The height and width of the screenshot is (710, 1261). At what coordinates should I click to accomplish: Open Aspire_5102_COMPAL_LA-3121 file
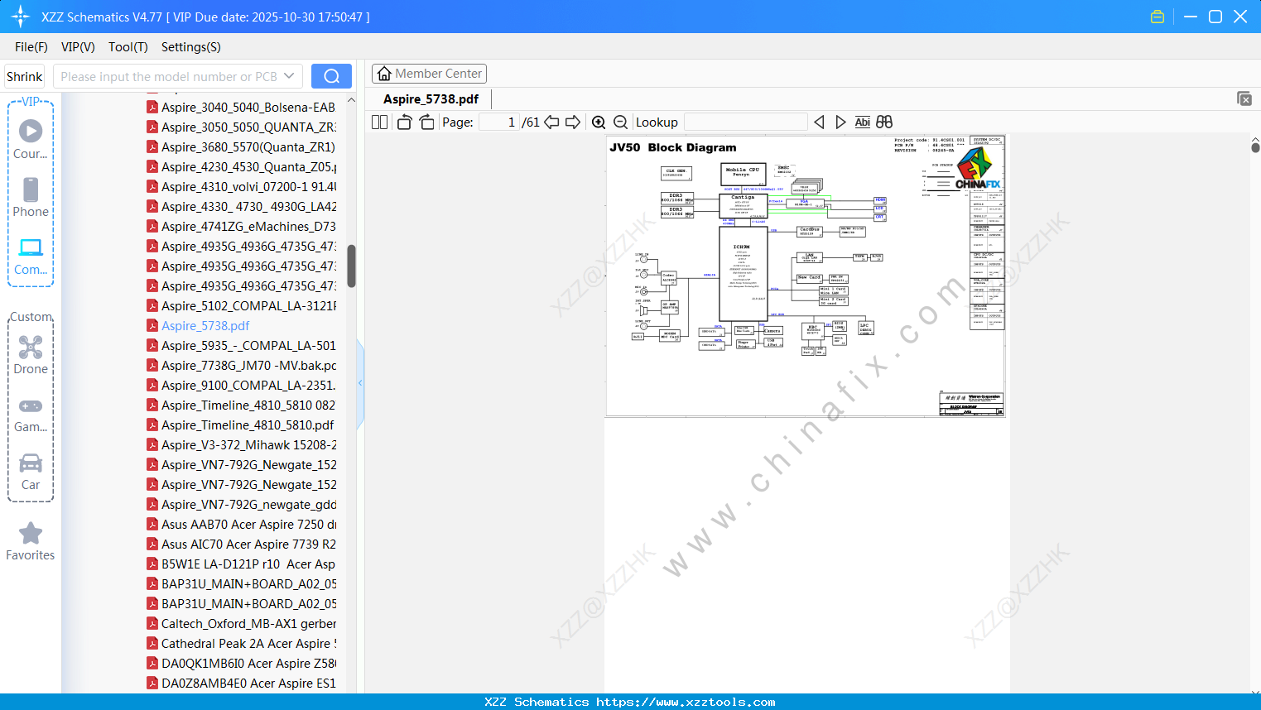click(241, 305)
